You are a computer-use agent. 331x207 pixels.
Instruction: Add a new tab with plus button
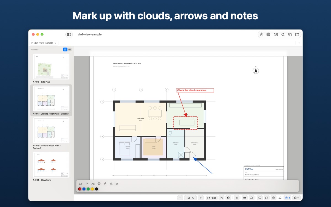(x=299, y=43)
